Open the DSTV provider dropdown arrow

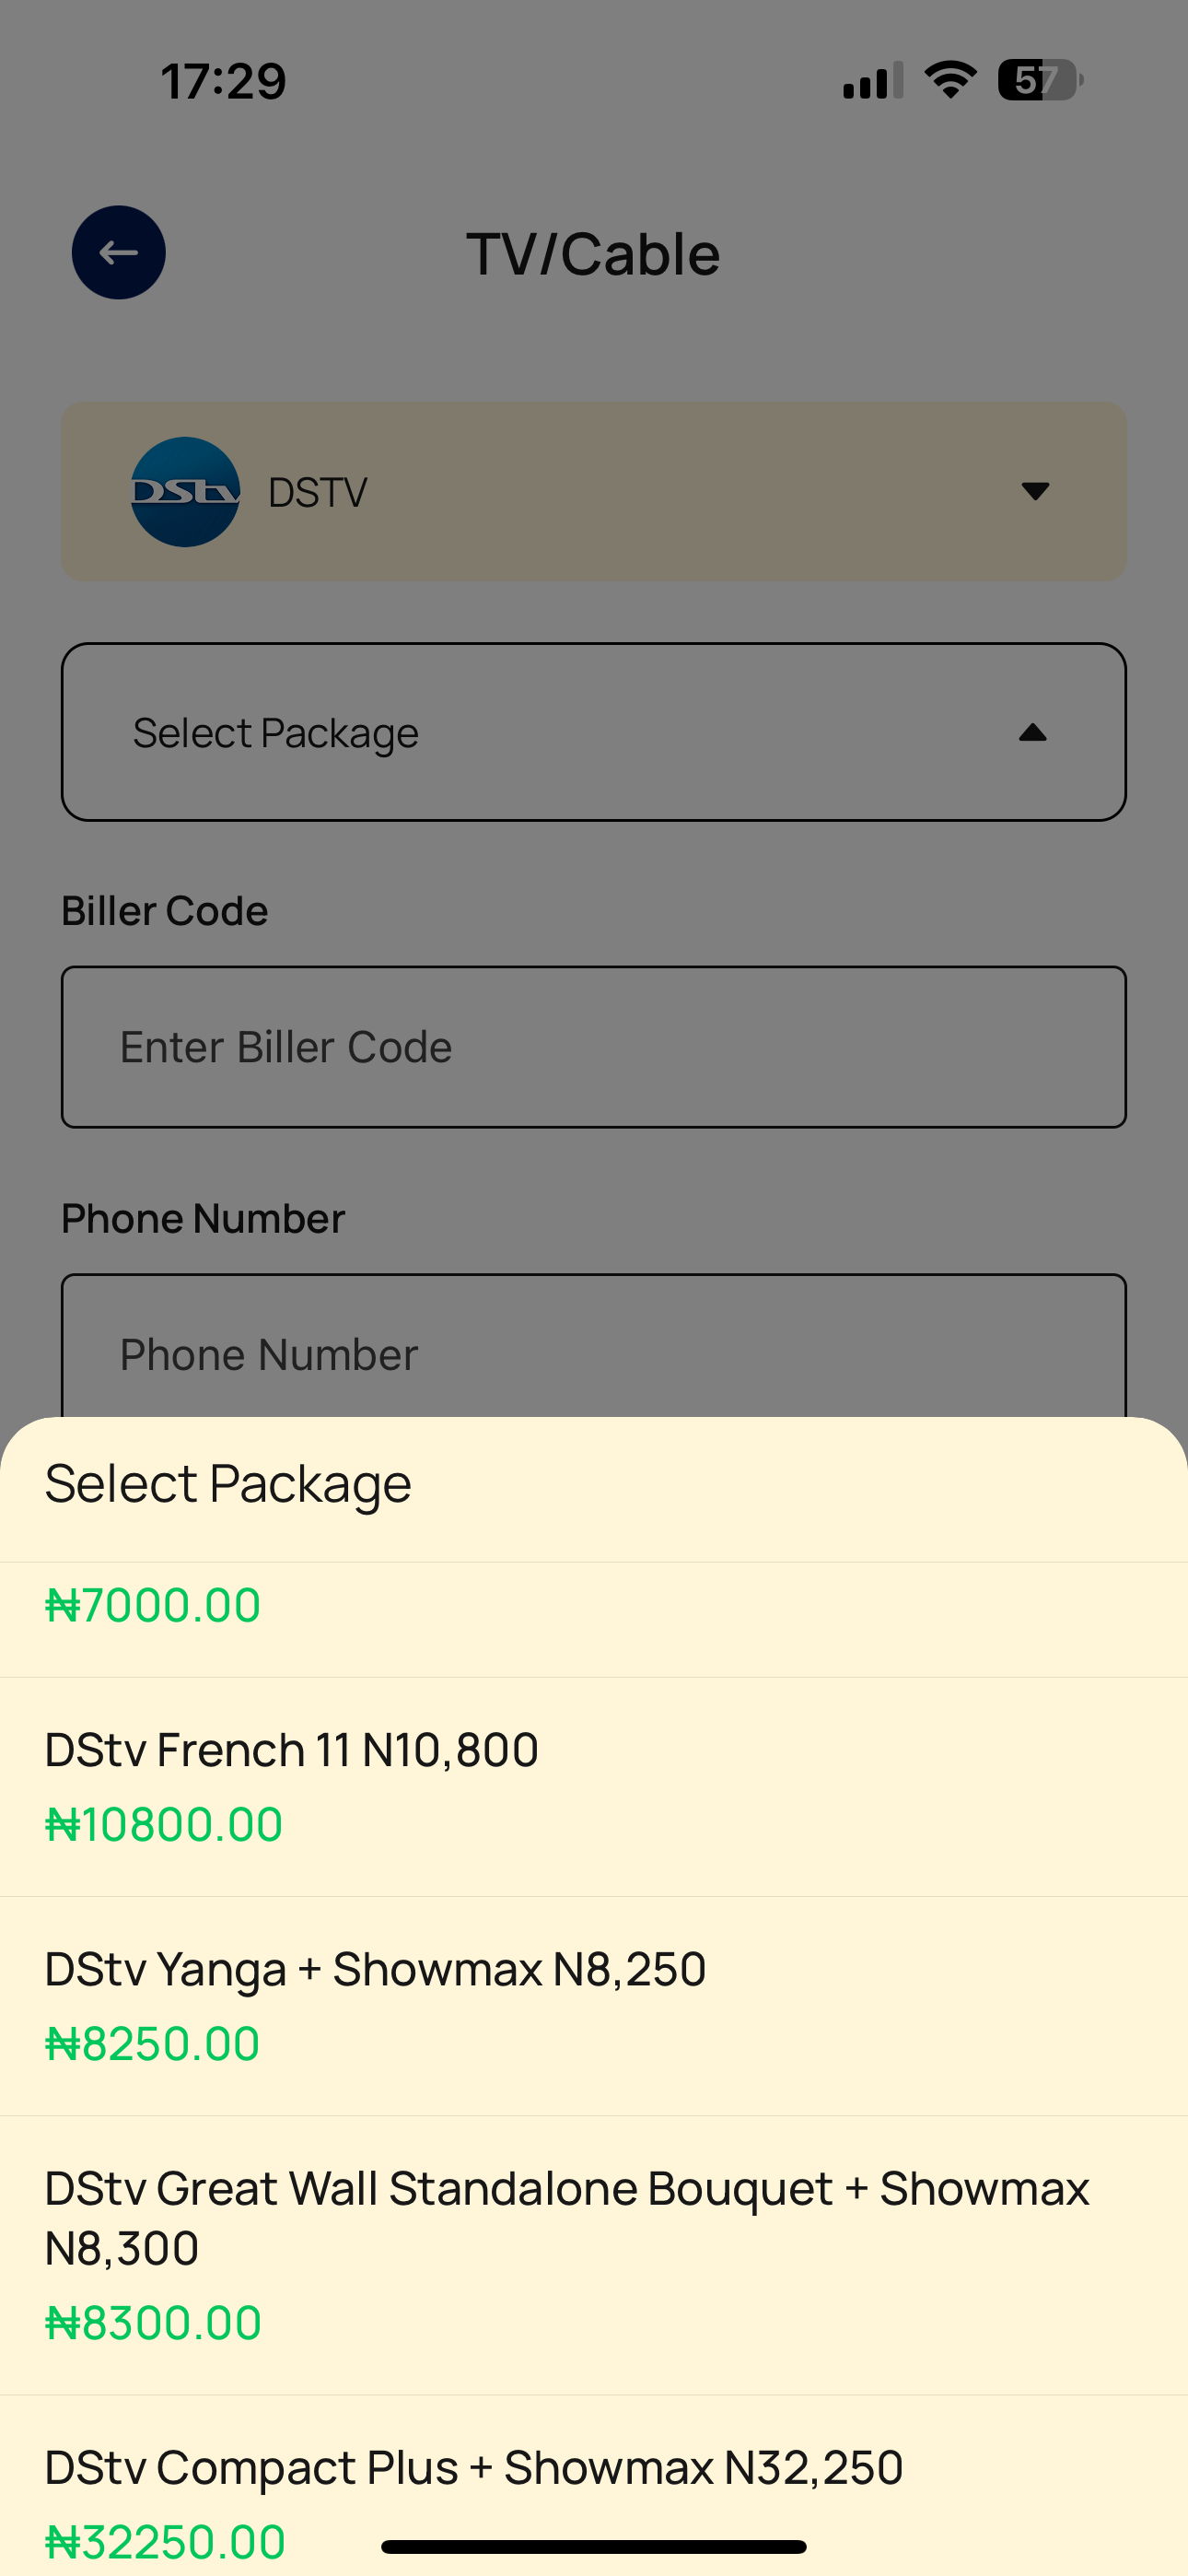pyautogui.click(x=1035, y=491)
